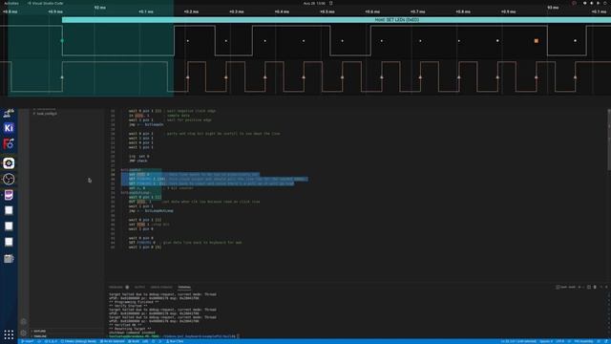Change the UTF-8 file encoding
Screen dimensions: 611x344
click(560, 341)
